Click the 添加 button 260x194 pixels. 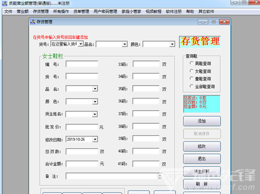pos(202,121)
